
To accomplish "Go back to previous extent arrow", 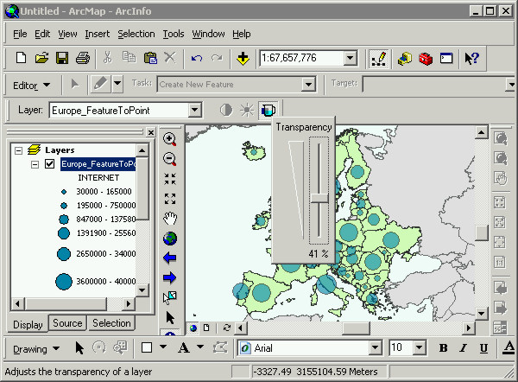I will pyautogui.click(x=170, y=258).
